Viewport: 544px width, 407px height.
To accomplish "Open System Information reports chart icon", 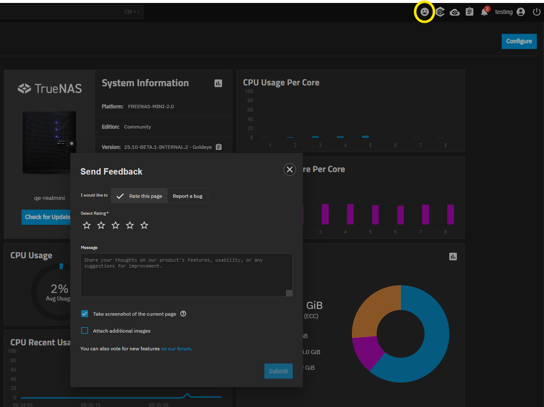I will click(x=218, y=83).
